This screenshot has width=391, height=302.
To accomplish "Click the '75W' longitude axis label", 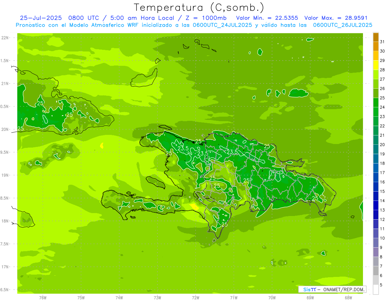I will pyautogui.click(x=81, y=297).
